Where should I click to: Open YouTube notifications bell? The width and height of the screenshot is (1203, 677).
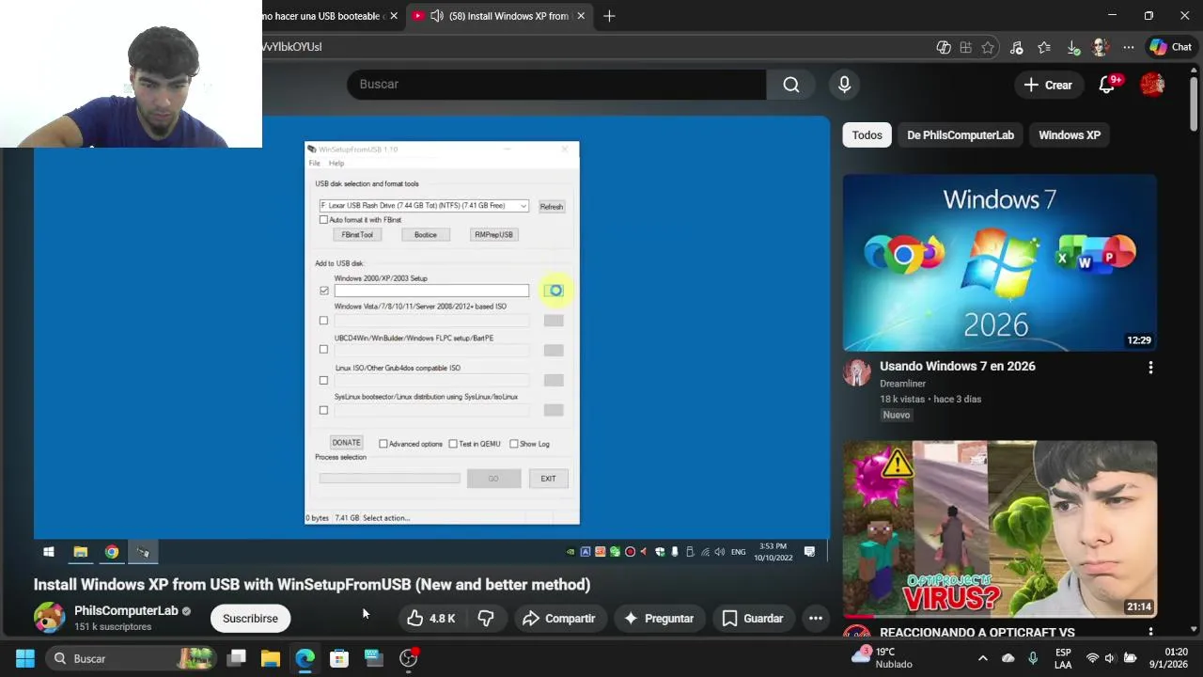pyautogui.click(x=1107, y=85)
